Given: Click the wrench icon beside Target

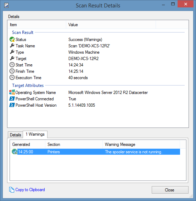Looking at the screenshot, I should coord(12,58).
